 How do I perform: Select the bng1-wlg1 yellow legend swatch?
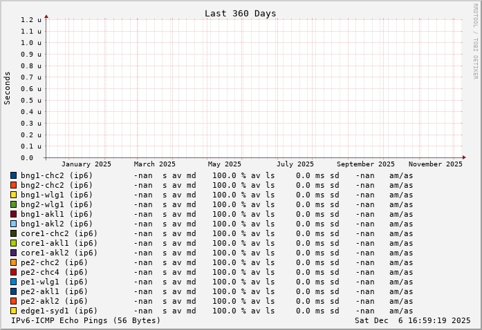point(13,195)
